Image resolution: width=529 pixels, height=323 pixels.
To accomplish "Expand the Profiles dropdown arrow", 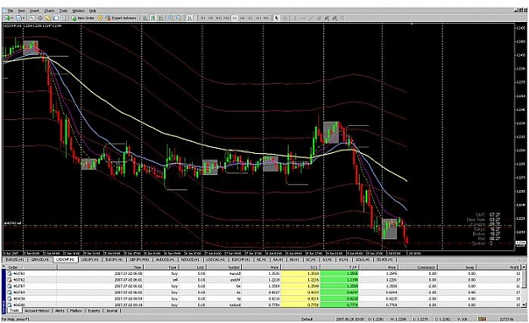I will tap(24, 18).
